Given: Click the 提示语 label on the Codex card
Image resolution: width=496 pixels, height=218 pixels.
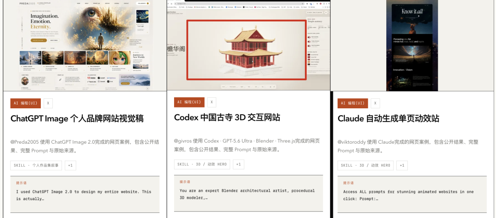Looking at the screenshot, I should point(185,182).
